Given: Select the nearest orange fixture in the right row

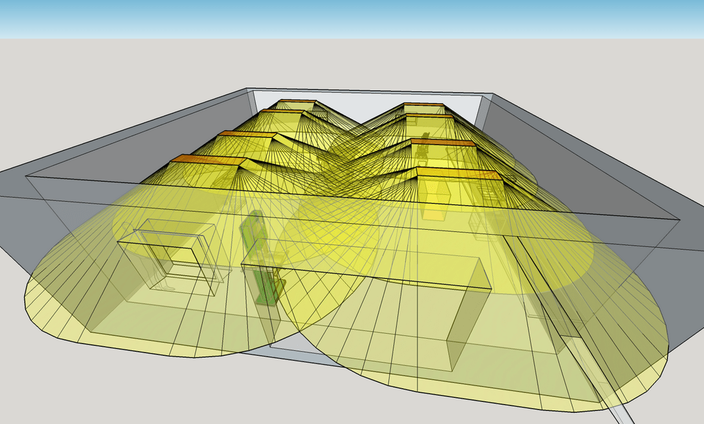Looking at the screenshot, I should [459, 173].
